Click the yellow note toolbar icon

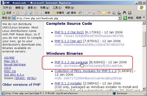coord(104,13)
